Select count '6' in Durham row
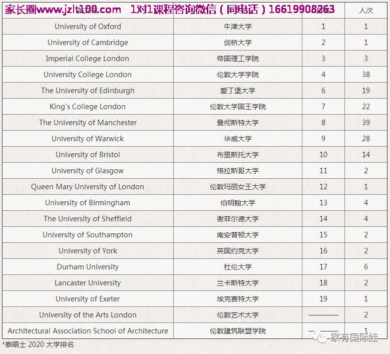 click(x=366, y=267)
